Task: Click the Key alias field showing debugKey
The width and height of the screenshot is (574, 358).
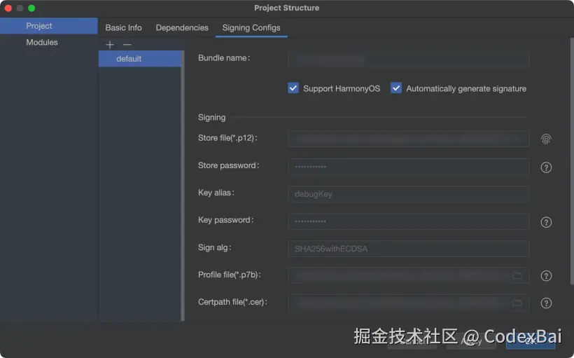Action: tap(409, 194)
